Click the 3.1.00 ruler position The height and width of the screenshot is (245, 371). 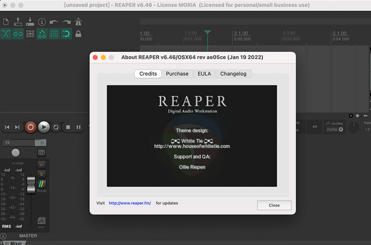click(x=339, y=34)
